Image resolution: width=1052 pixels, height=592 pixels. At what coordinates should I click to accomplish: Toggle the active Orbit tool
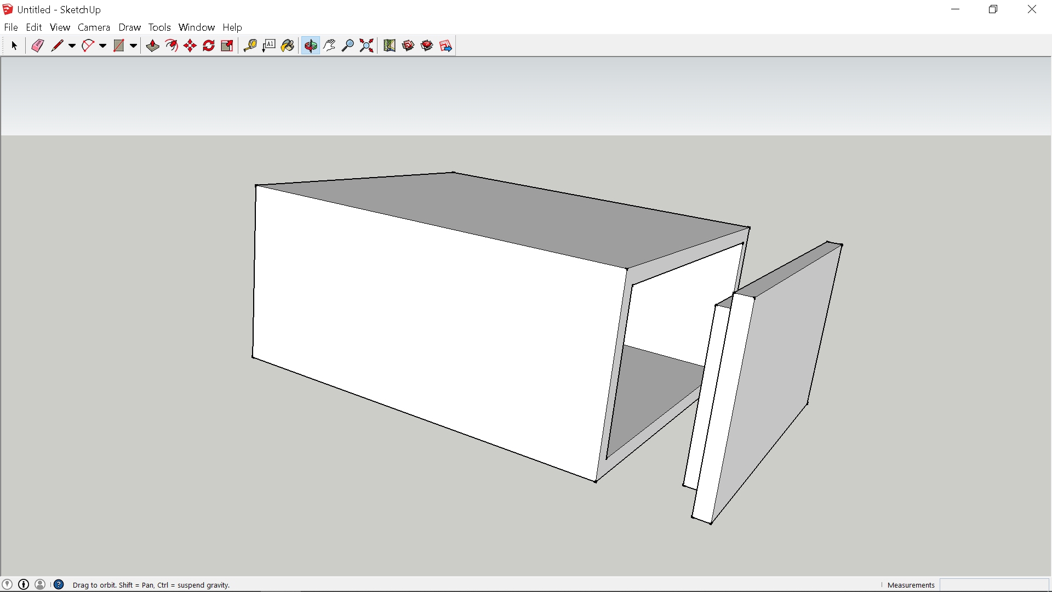pos(311,46)
